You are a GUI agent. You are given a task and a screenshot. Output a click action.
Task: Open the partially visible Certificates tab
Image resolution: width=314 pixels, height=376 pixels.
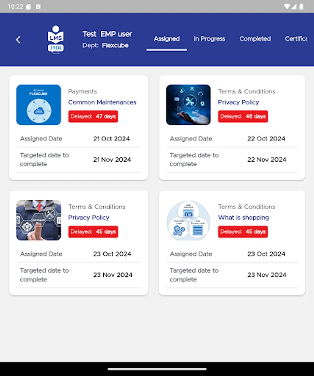point(296,39)
